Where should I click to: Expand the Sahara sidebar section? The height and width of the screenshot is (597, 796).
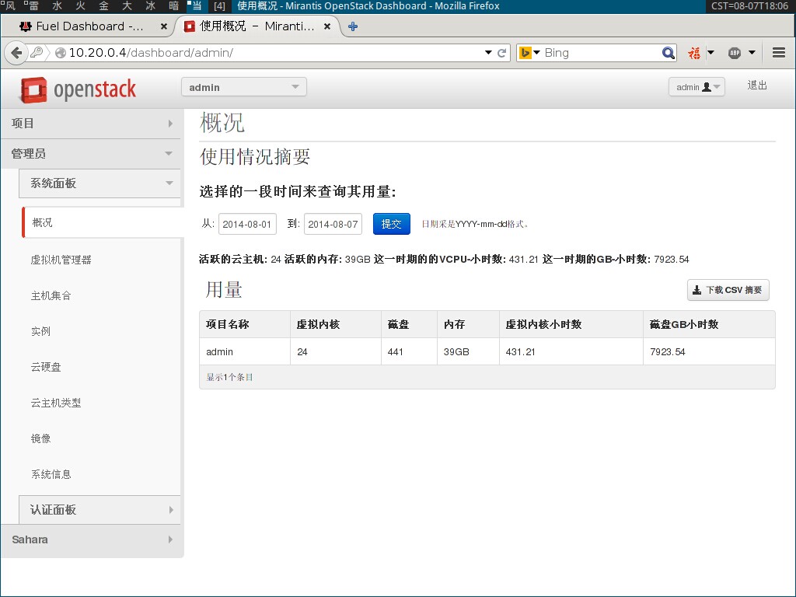point(92,539)
